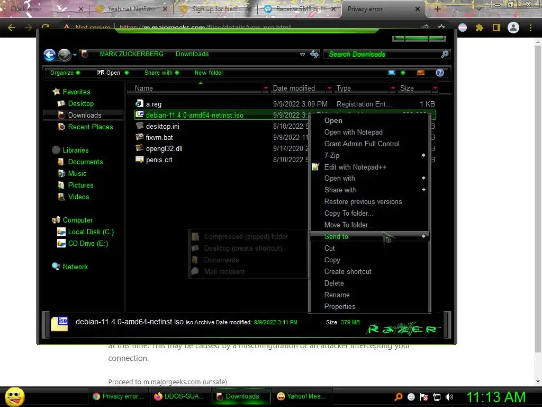Click the large iso icon in details pane
The height and width of the screenshot is (407, 542).
(59, 324)
